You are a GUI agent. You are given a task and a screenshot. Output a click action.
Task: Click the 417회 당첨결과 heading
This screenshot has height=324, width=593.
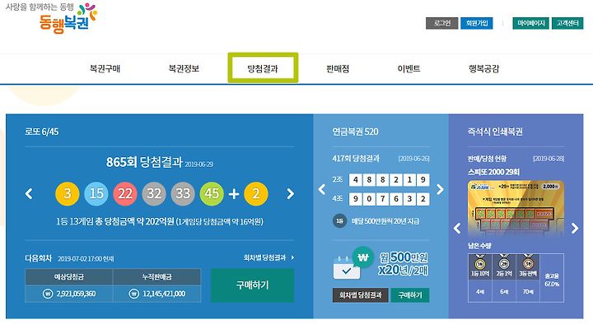(356, 158)
